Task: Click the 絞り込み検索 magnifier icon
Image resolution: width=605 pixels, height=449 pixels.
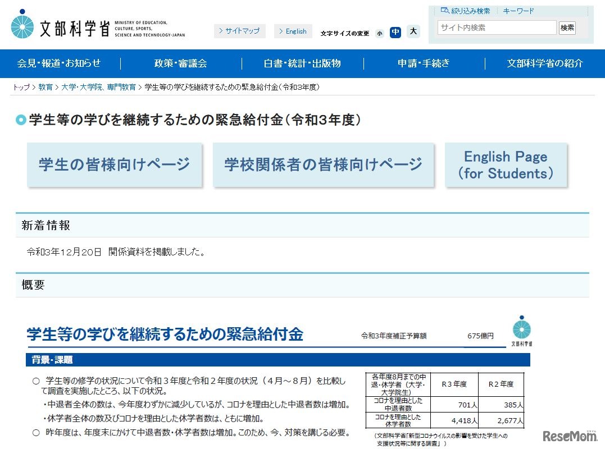Action: pos(445,11)
